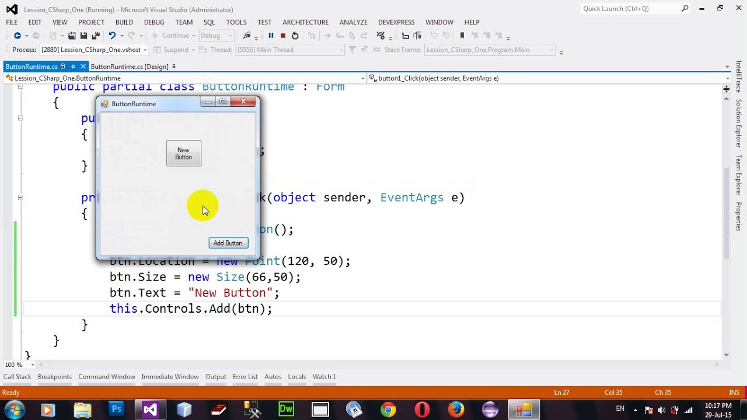Open the DEVEXPRESS menu
This screenshot has width=747, height=420.
(x=396, y=22)
